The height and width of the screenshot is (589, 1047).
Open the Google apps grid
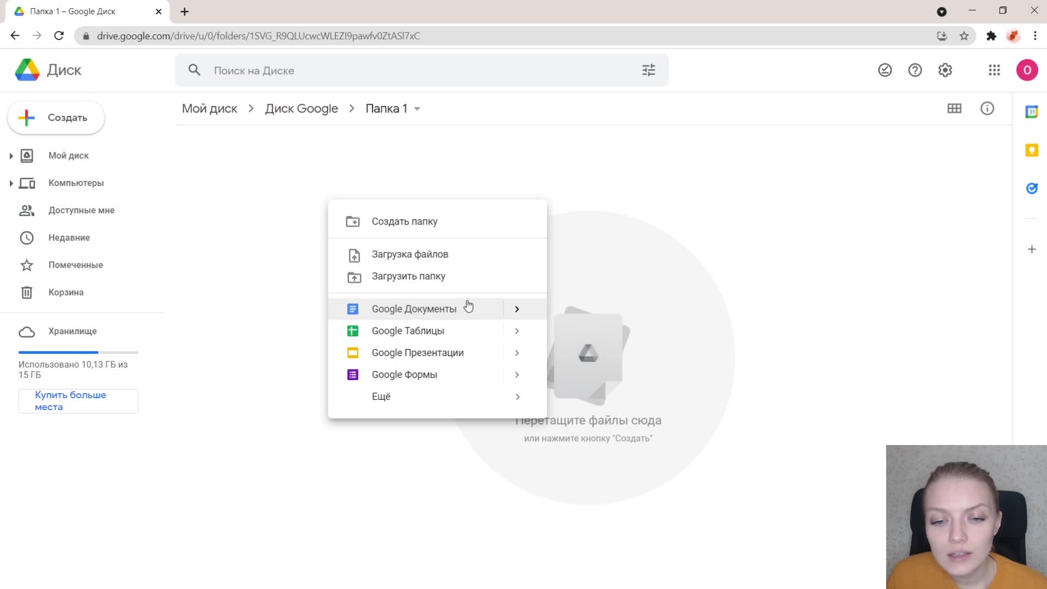coord(994,70)
